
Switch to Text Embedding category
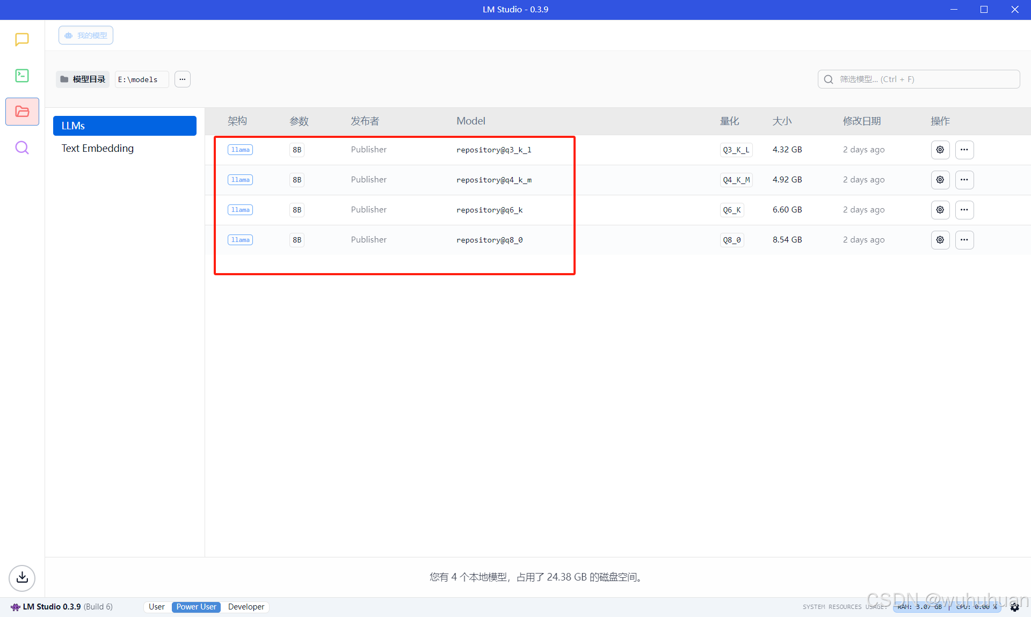click(98, 149)
